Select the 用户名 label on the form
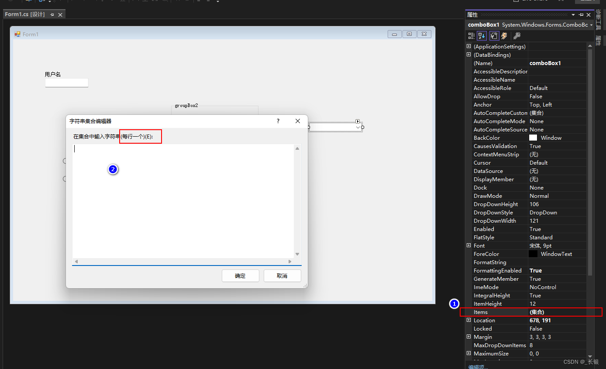Viewport: 606px width, 369px height. click(53, 74)
